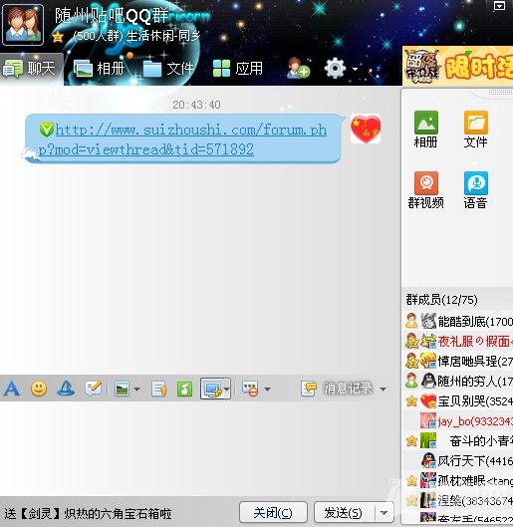
Task: Switch to the 应用 apps tab
Action: [238, 69]
